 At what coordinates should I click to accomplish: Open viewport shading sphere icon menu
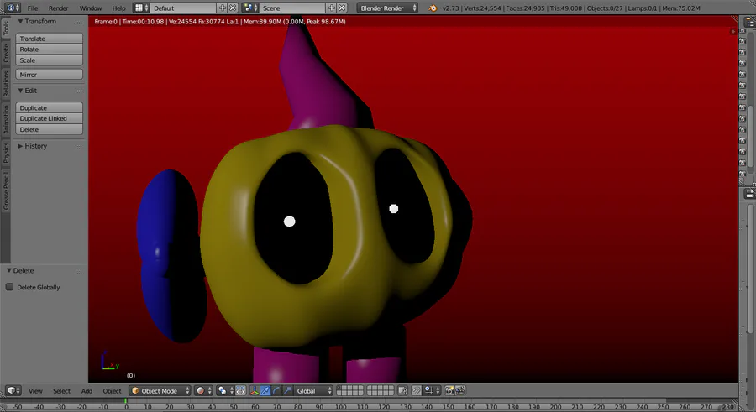click(x=204, y=391)
